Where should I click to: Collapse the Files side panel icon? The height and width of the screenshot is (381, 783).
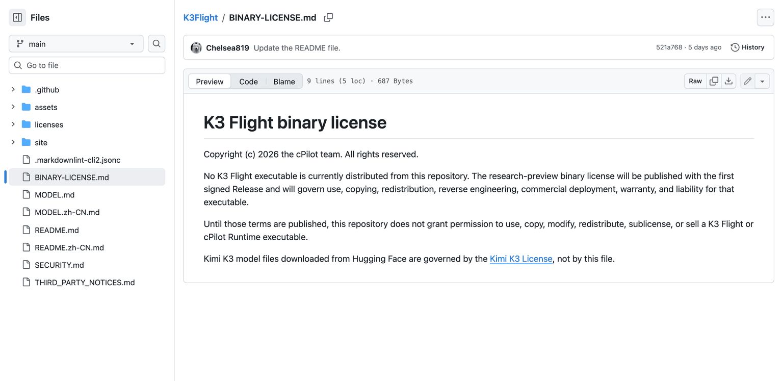coord(17,17)
